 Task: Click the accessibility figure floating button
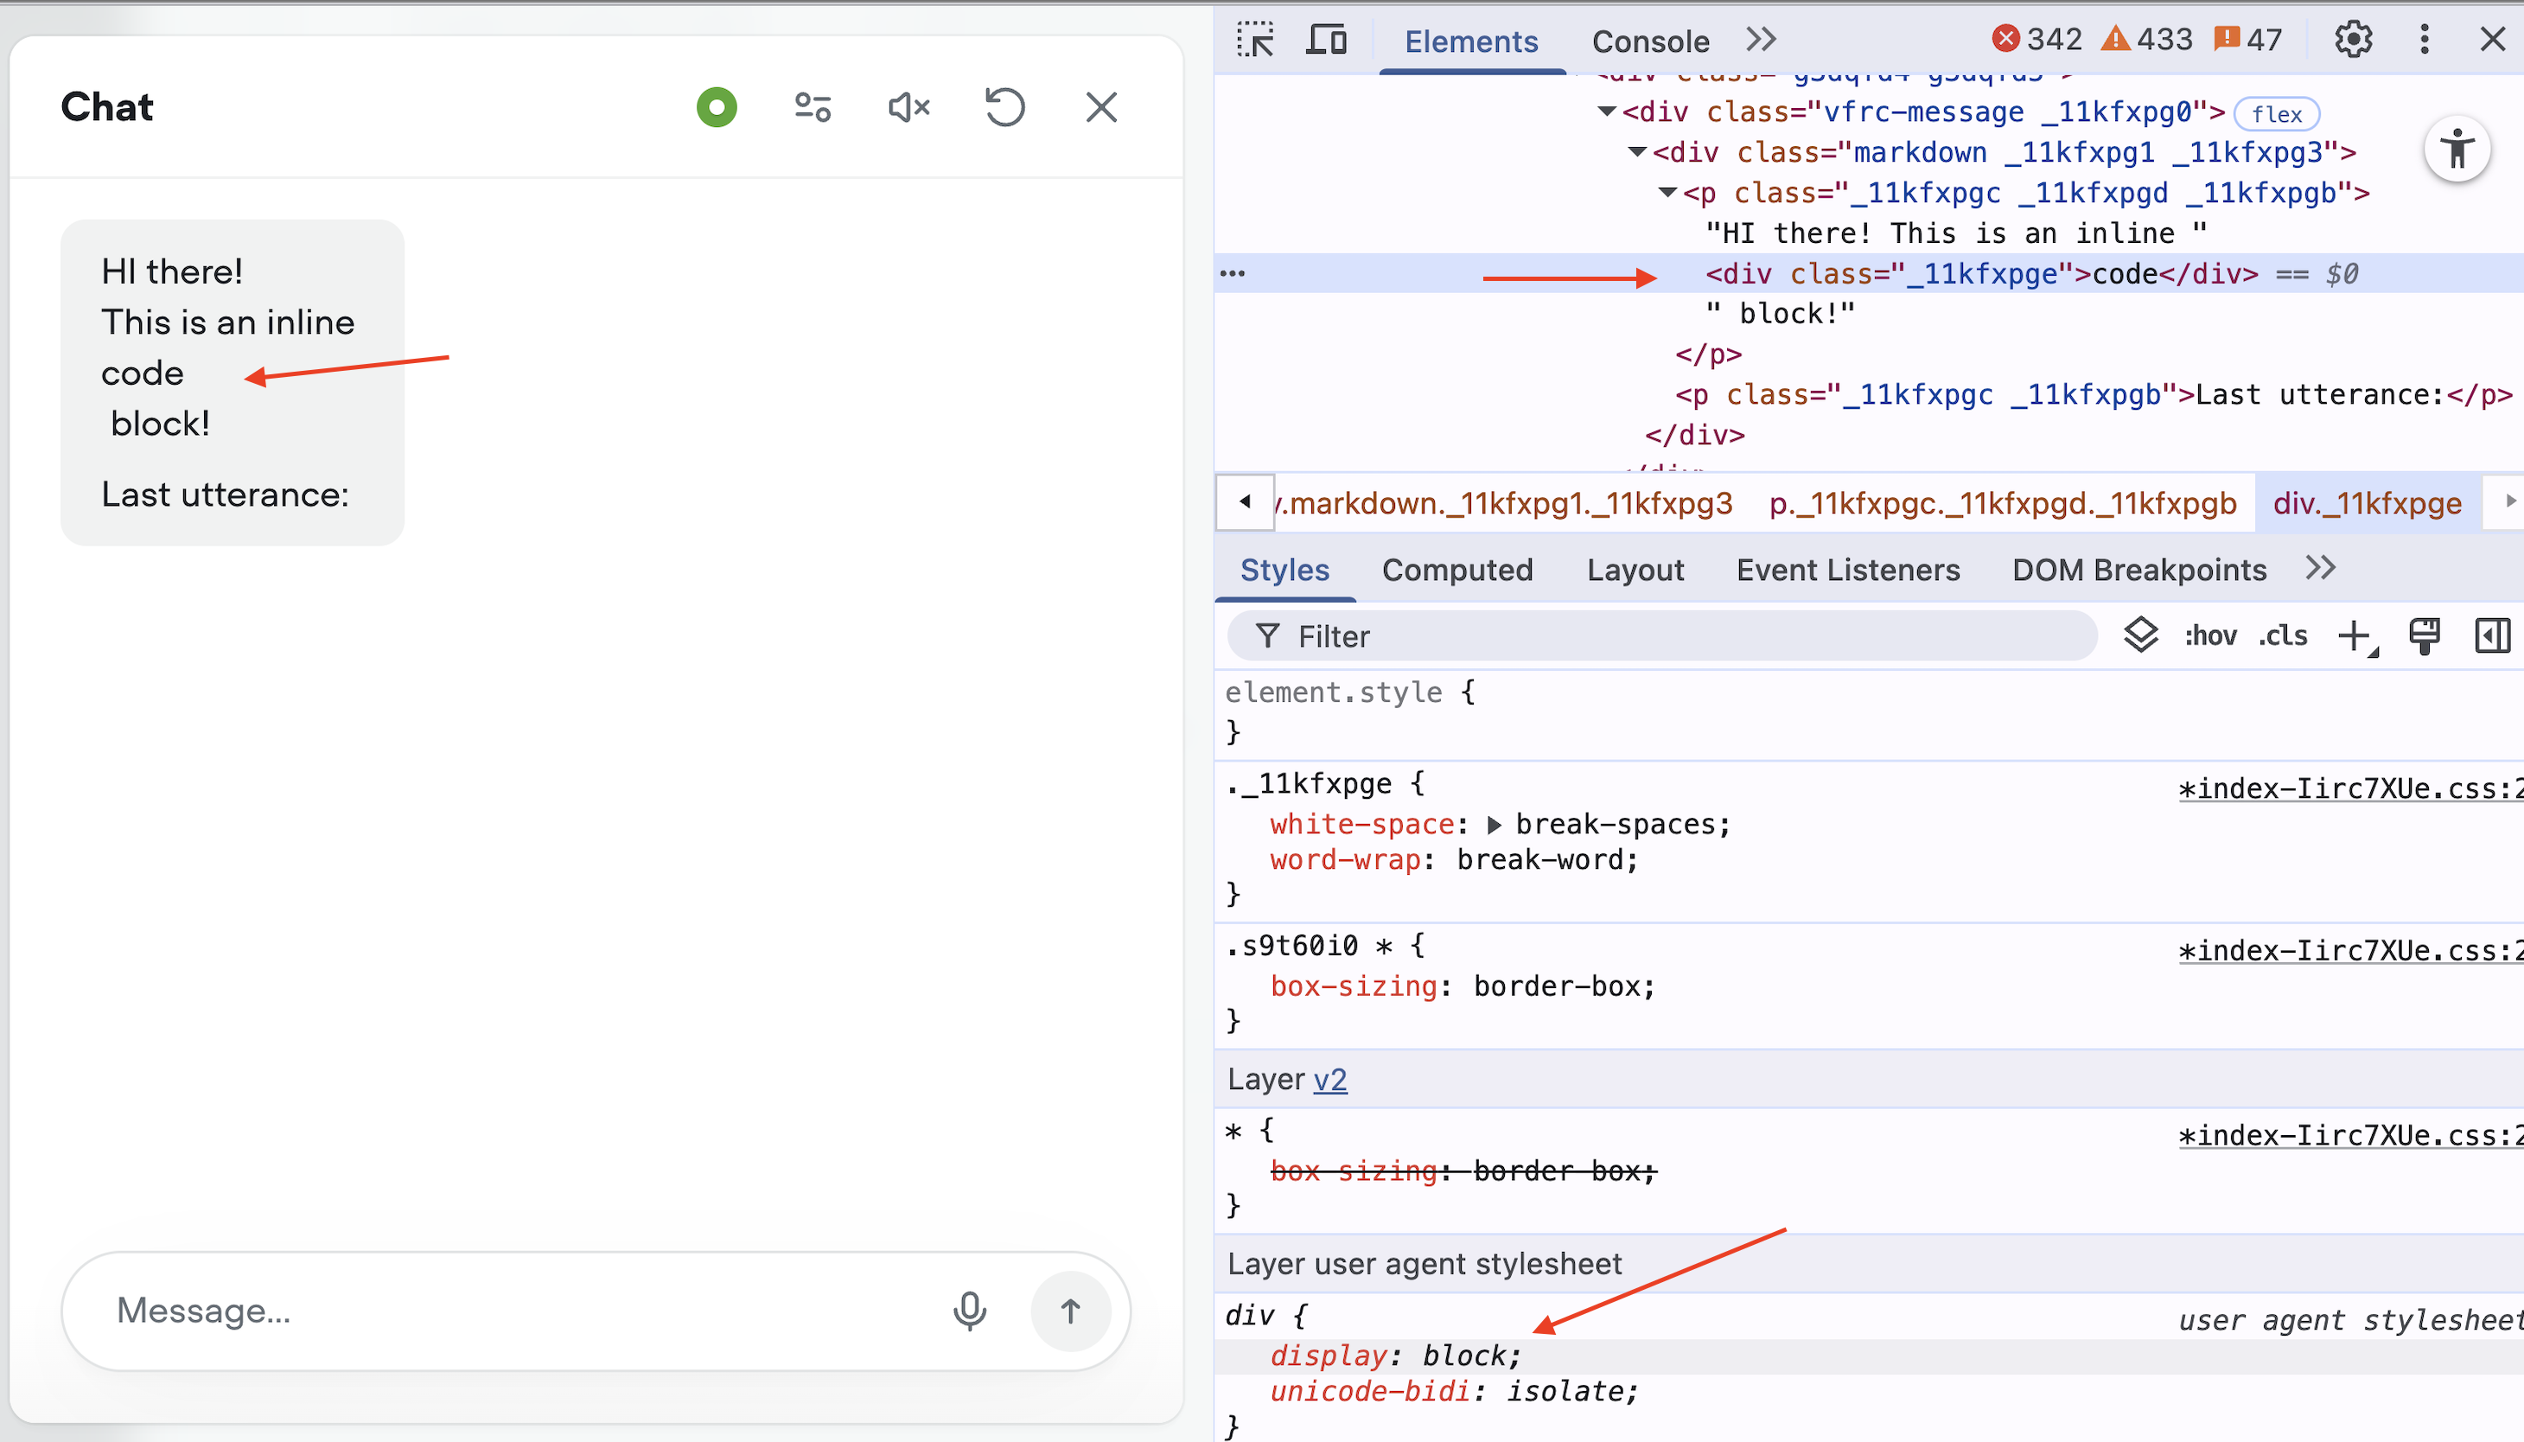coord(2457,150)
